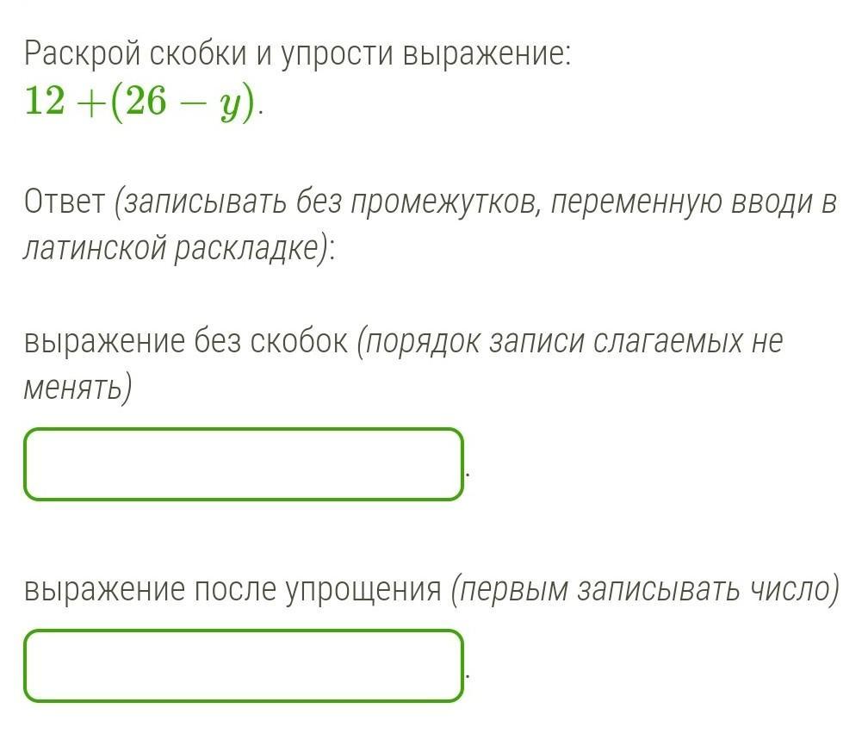Viewport: 868px width, 752px height.
Task: Click the label 'выражение без скобок'
Action: tap(186, 340)
